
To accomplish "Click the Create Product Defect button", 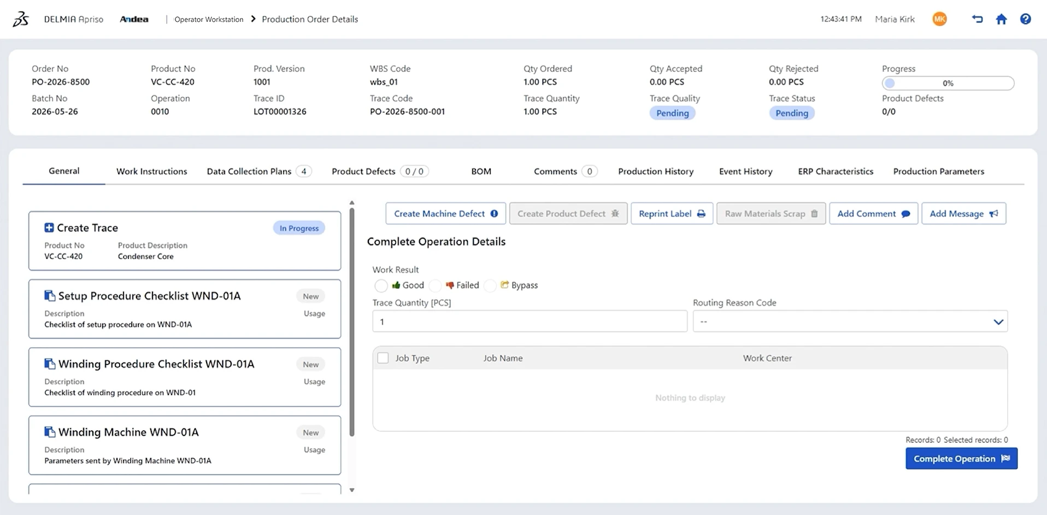I will 568,213.
